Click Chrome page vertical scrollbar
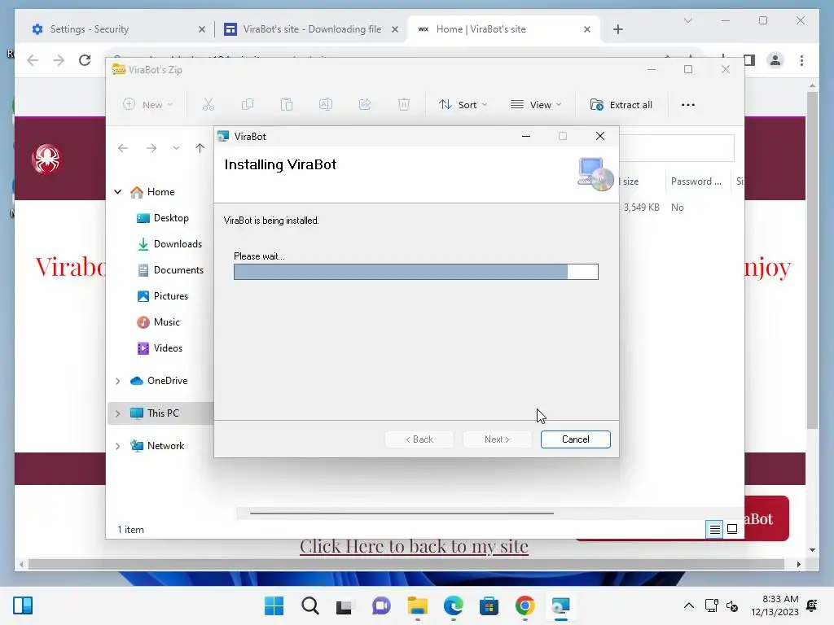This screenshot has width=834, height=625. 812,260
